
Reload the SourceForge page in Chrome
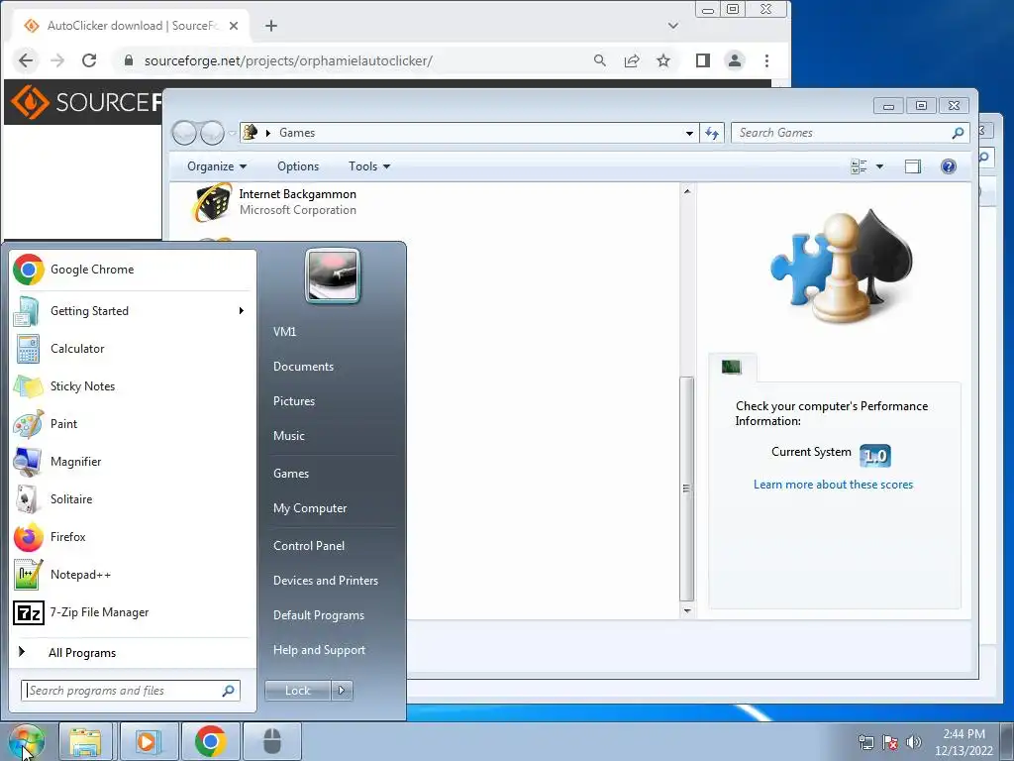click(x=89, y=60)
